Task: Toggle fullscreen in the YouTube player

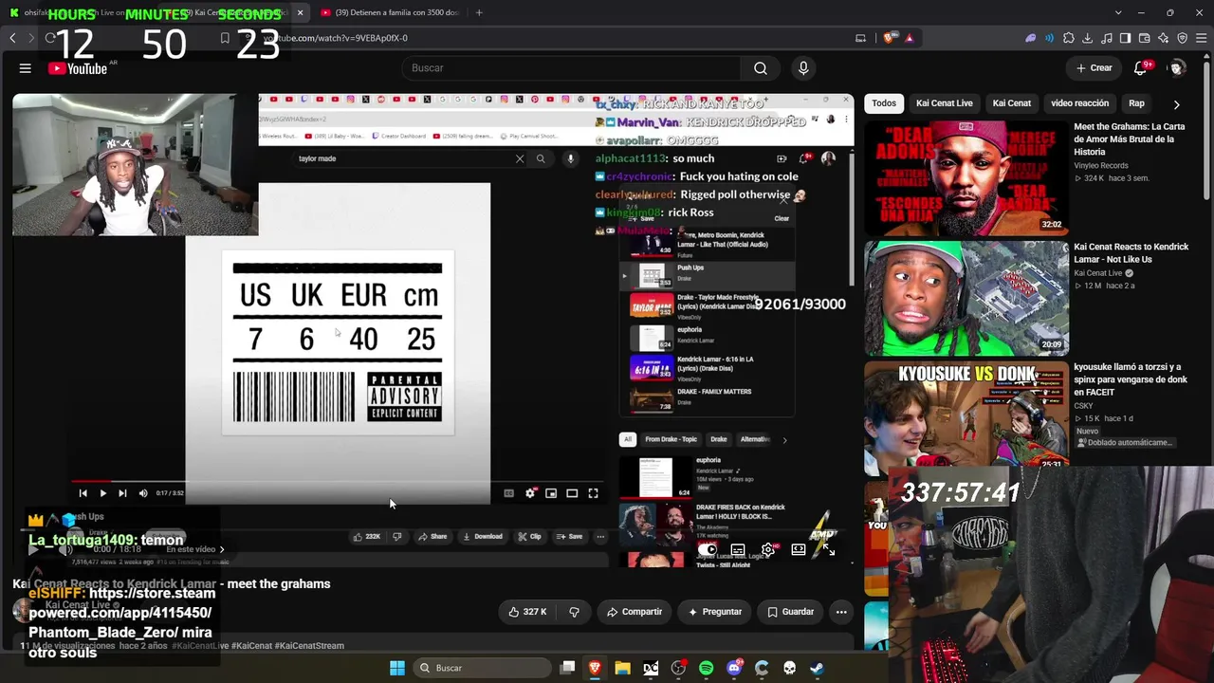Action: pyautogui.click(x=828, y=549)
